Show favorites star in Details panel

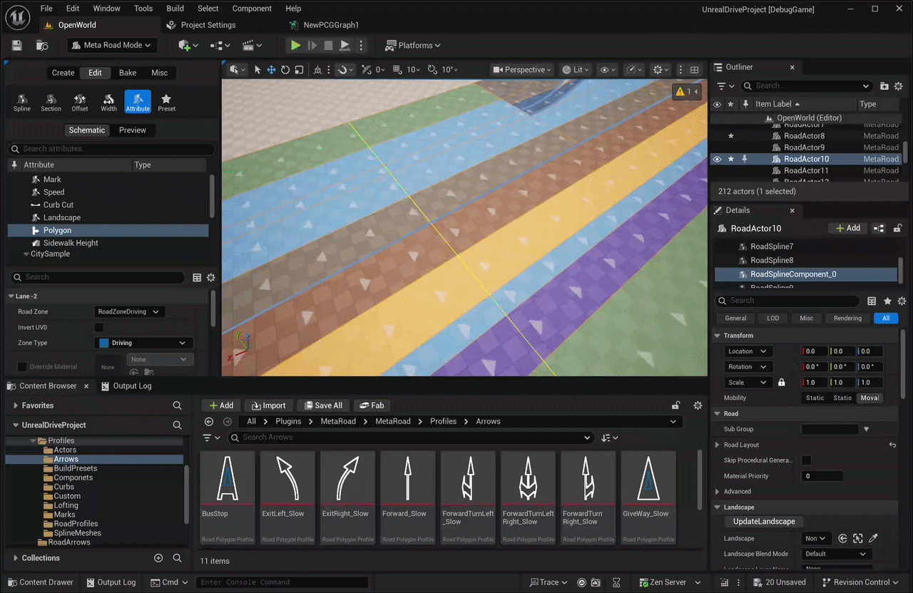pyautogui.click(x=887, y=301)
